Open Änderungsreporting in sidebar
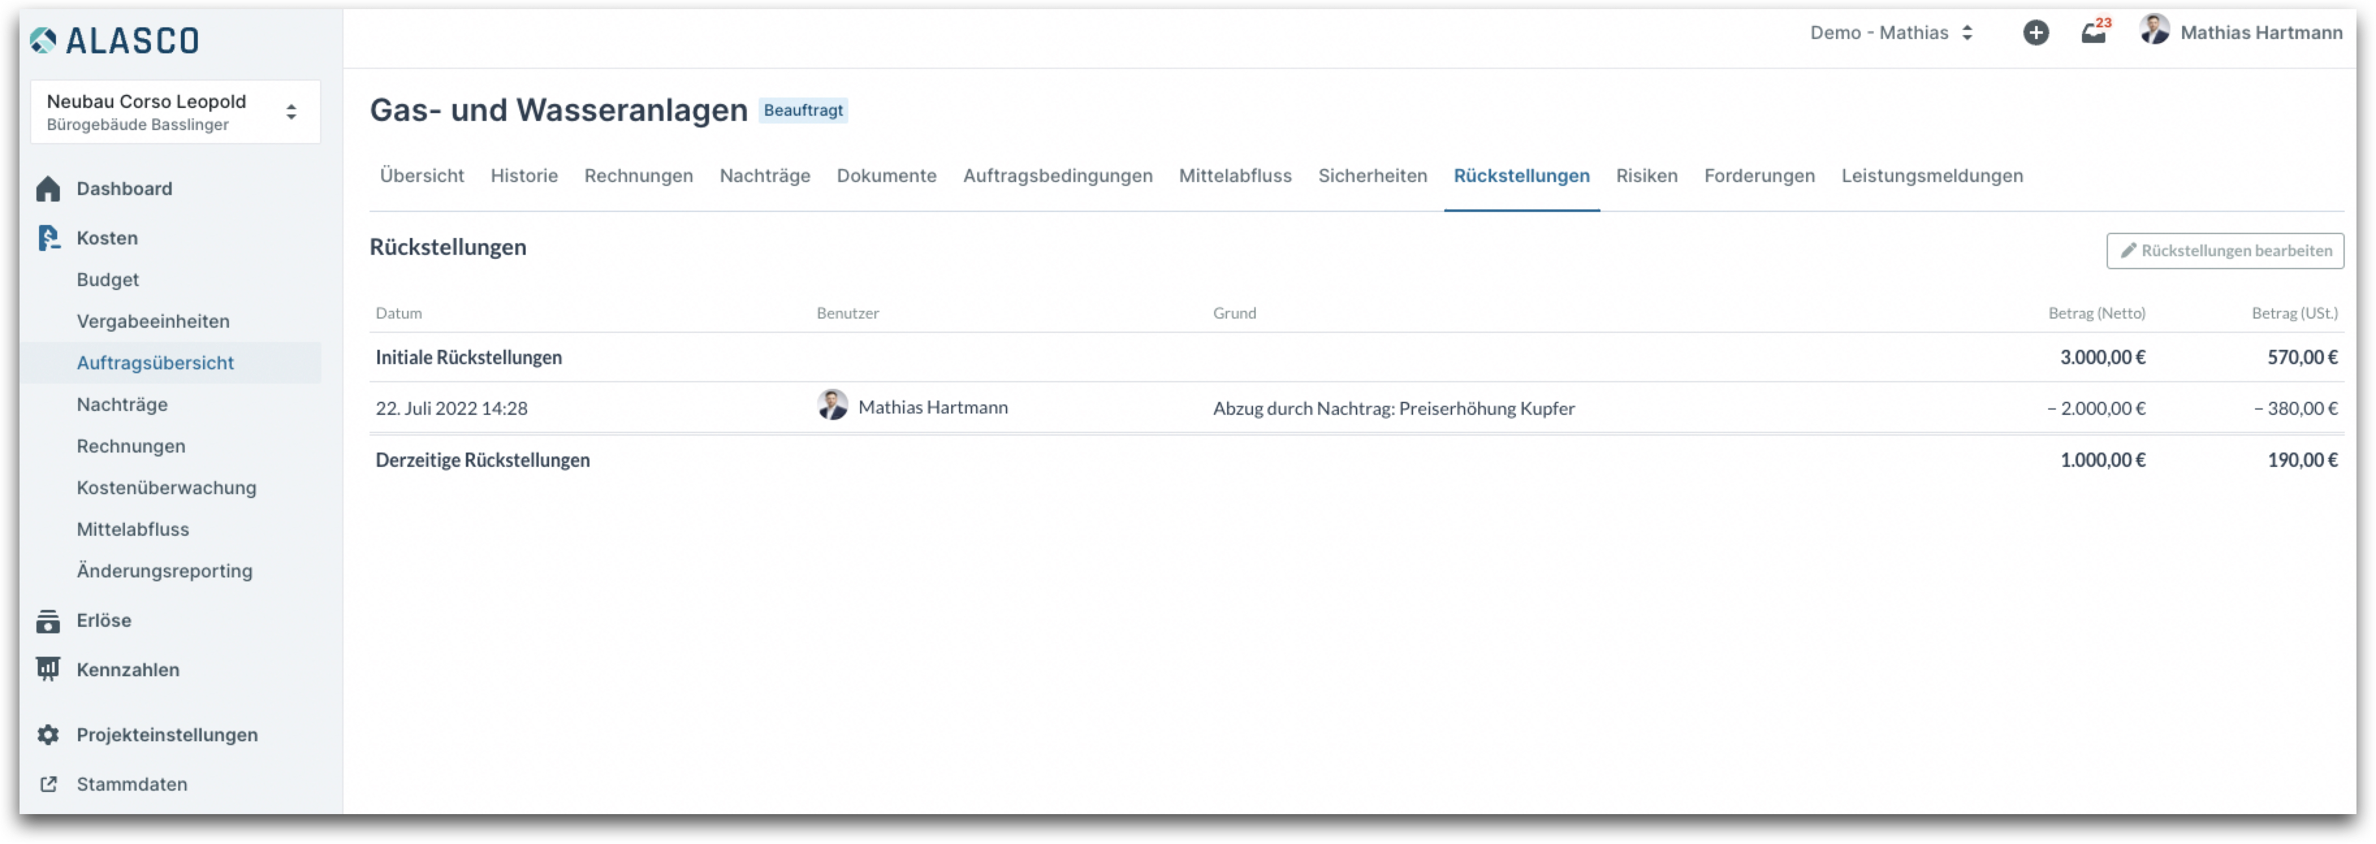This screenshot has width=2376, height=844. [x=164, y=572]
